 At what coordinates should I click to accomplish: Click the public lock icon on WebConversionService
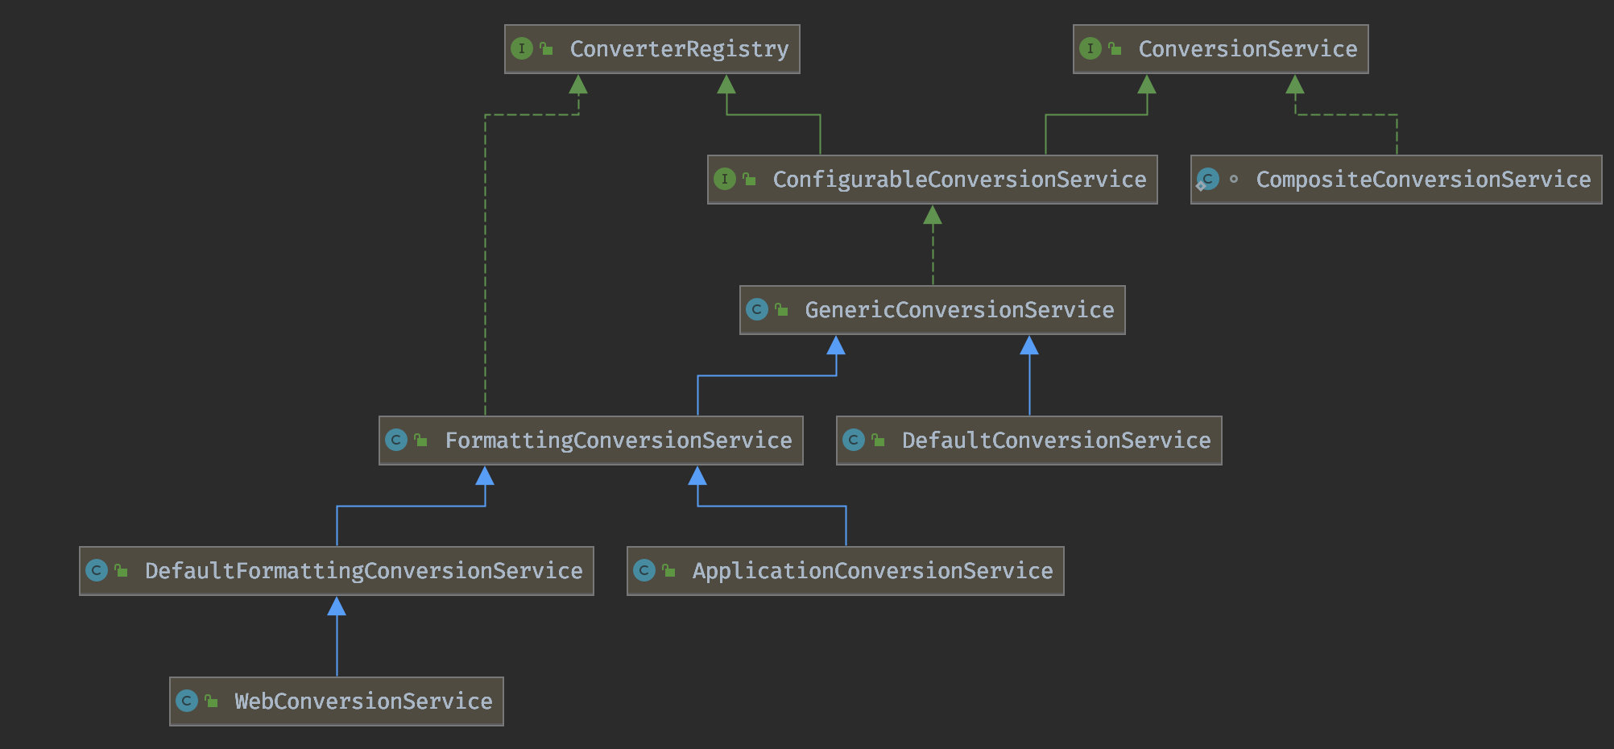click(x=211, y=701)
